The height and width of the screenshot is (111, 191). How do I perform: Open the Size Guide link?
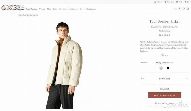tap(164, 89)
